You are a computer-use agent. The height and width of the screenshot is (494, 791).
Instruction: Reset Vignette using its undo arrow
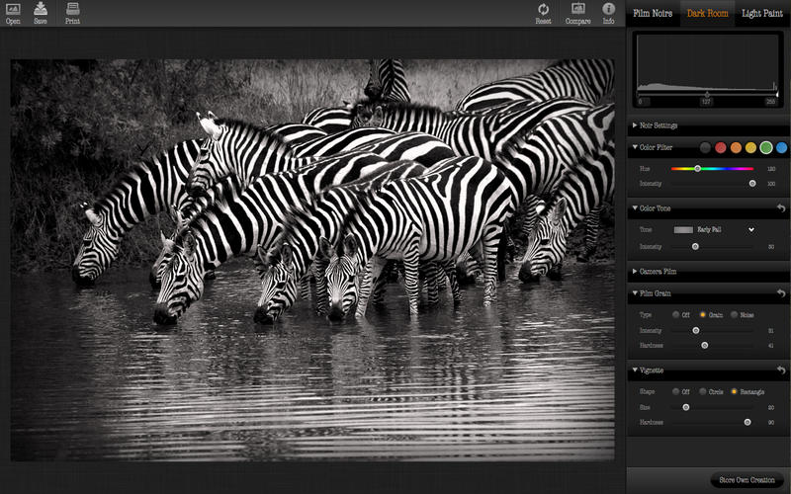click(x=781, y=370)
